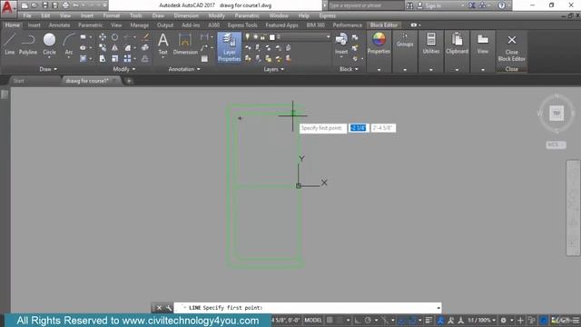Choose the Stretch tool in Modify panel
Image resolution: width=581 pixels, height=327 pixels.
pos(103,58)
